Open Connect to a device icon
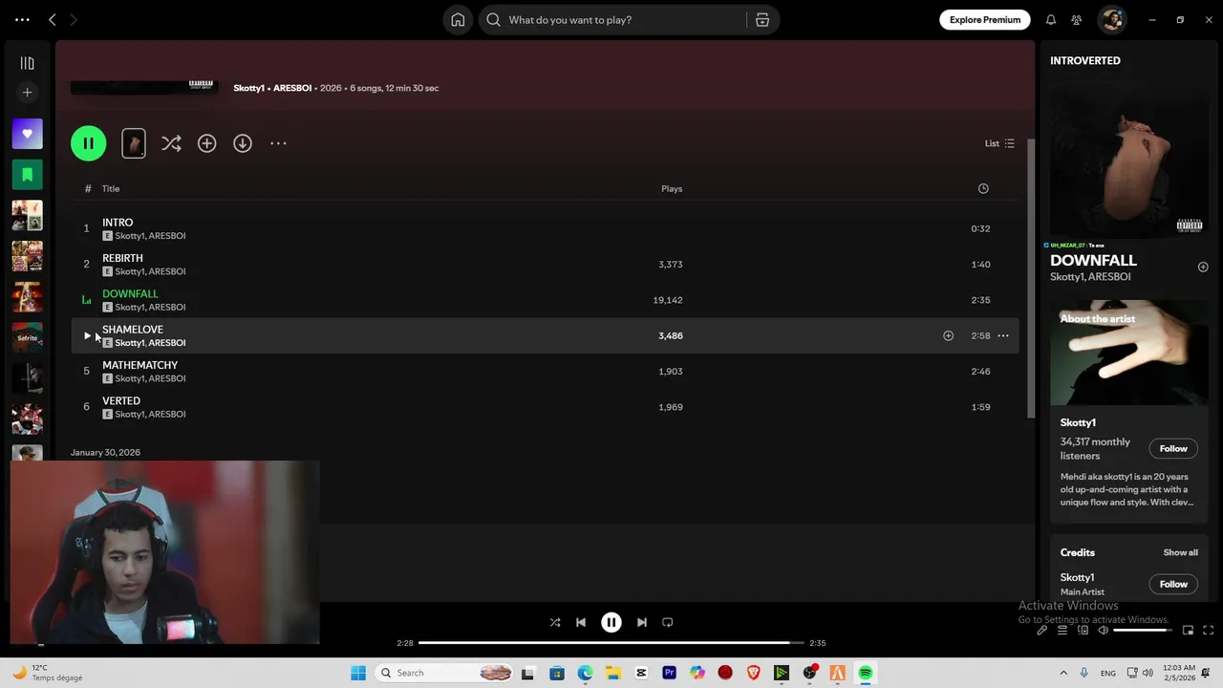Screen dimensions: 1223x688 tap(1083, 630)
